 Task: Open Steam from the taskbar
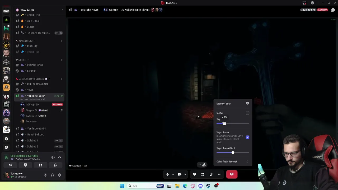[x=208, y=186]
